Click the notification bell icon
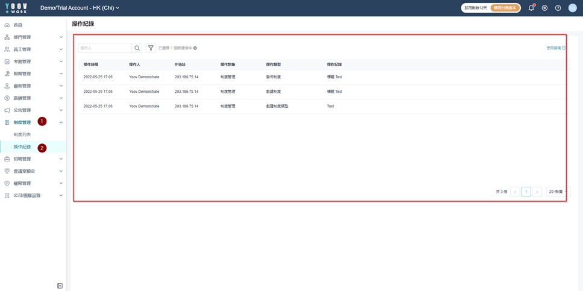Screen dimensions: 583x291 coord(531,8)
